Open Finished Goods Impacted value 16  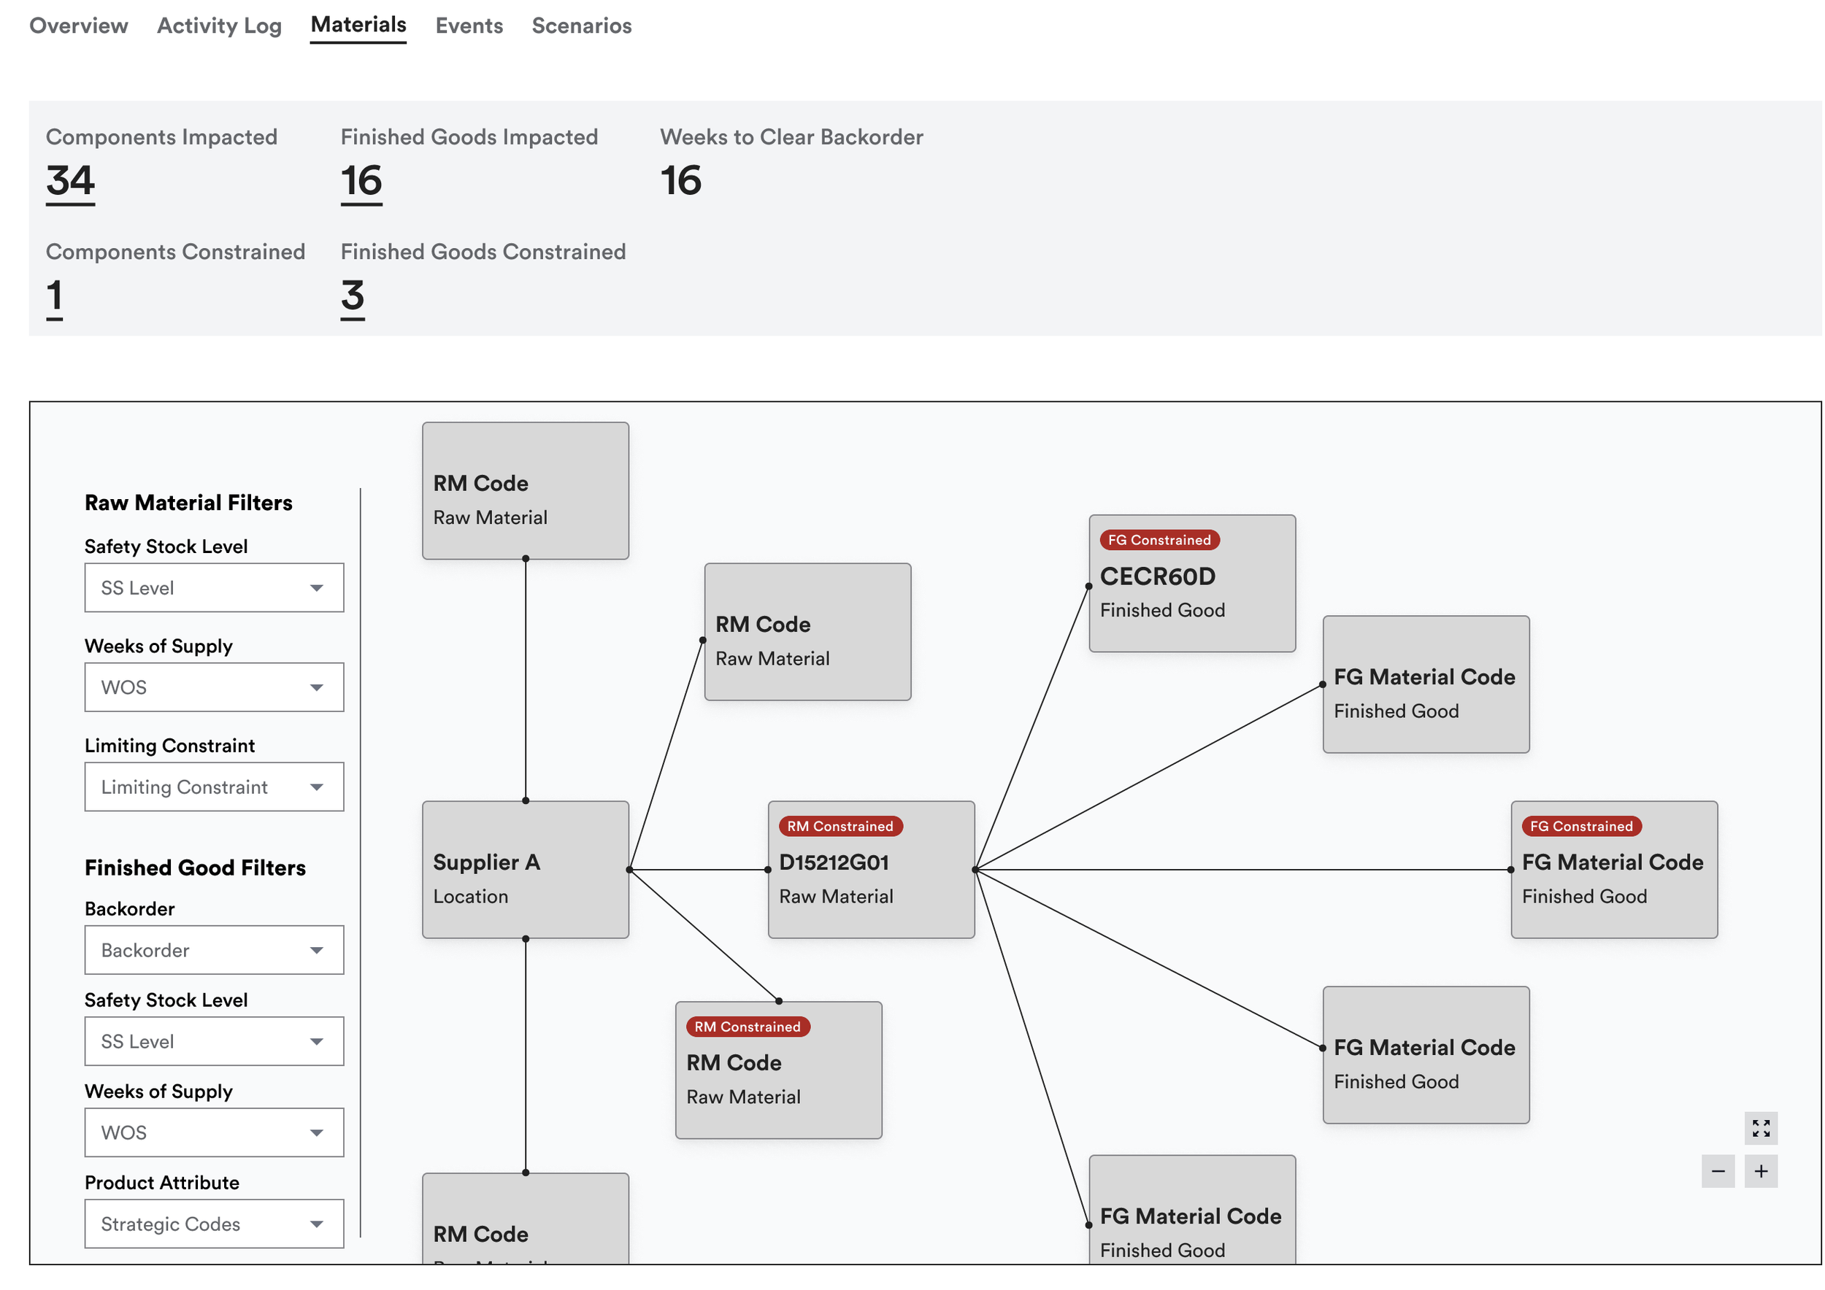pyautogui.click(x=361, y=182)
